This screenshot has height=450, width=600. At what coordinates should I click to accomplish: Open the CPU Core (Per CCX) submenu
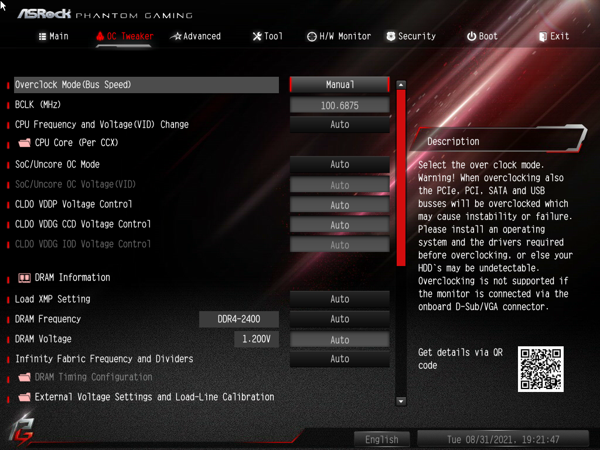pyautogui.click(x=77, y=143)
